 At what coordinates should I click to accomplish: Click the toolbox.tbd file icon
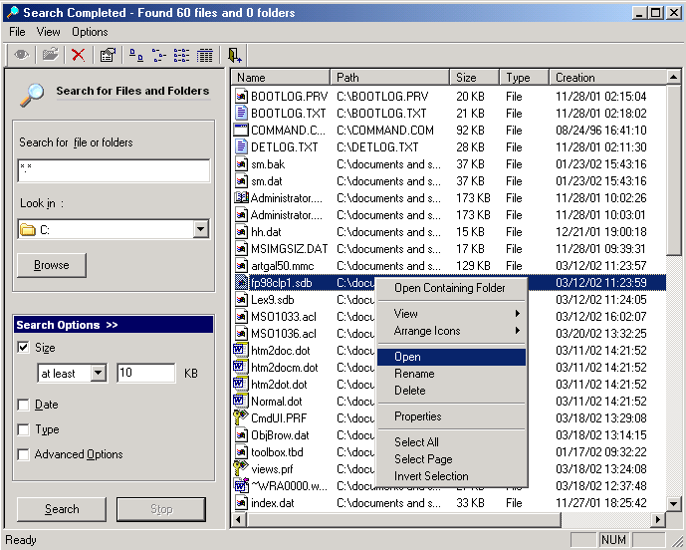pos(241,451)
